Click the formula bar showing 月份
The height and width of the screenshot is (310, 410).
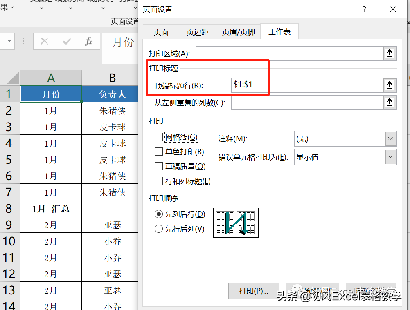[x=120, y=48]
